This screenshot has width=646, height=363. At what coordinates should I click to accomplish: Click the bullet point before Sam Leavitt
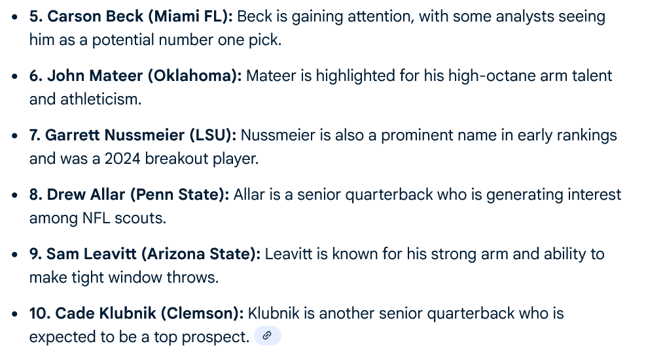15,255
